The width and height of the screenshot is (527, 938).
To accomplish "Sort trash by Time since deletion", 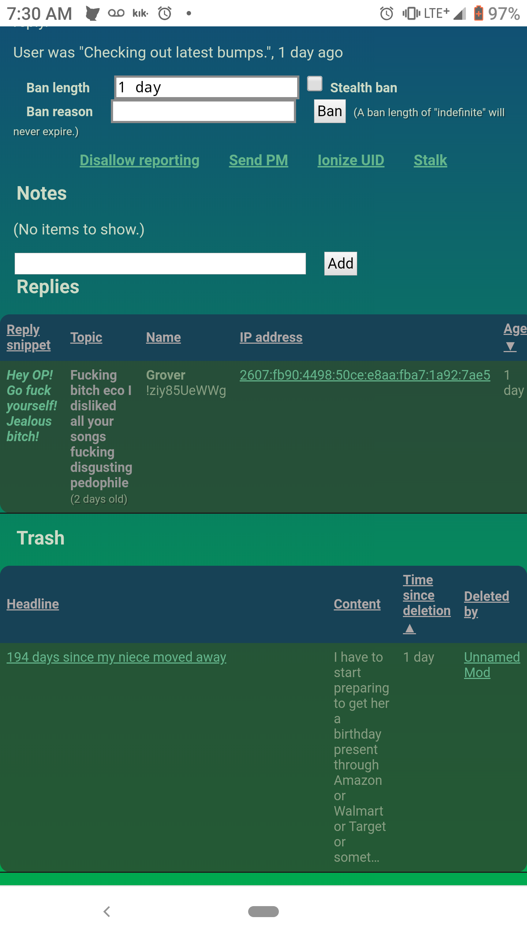I will (426, 595).
